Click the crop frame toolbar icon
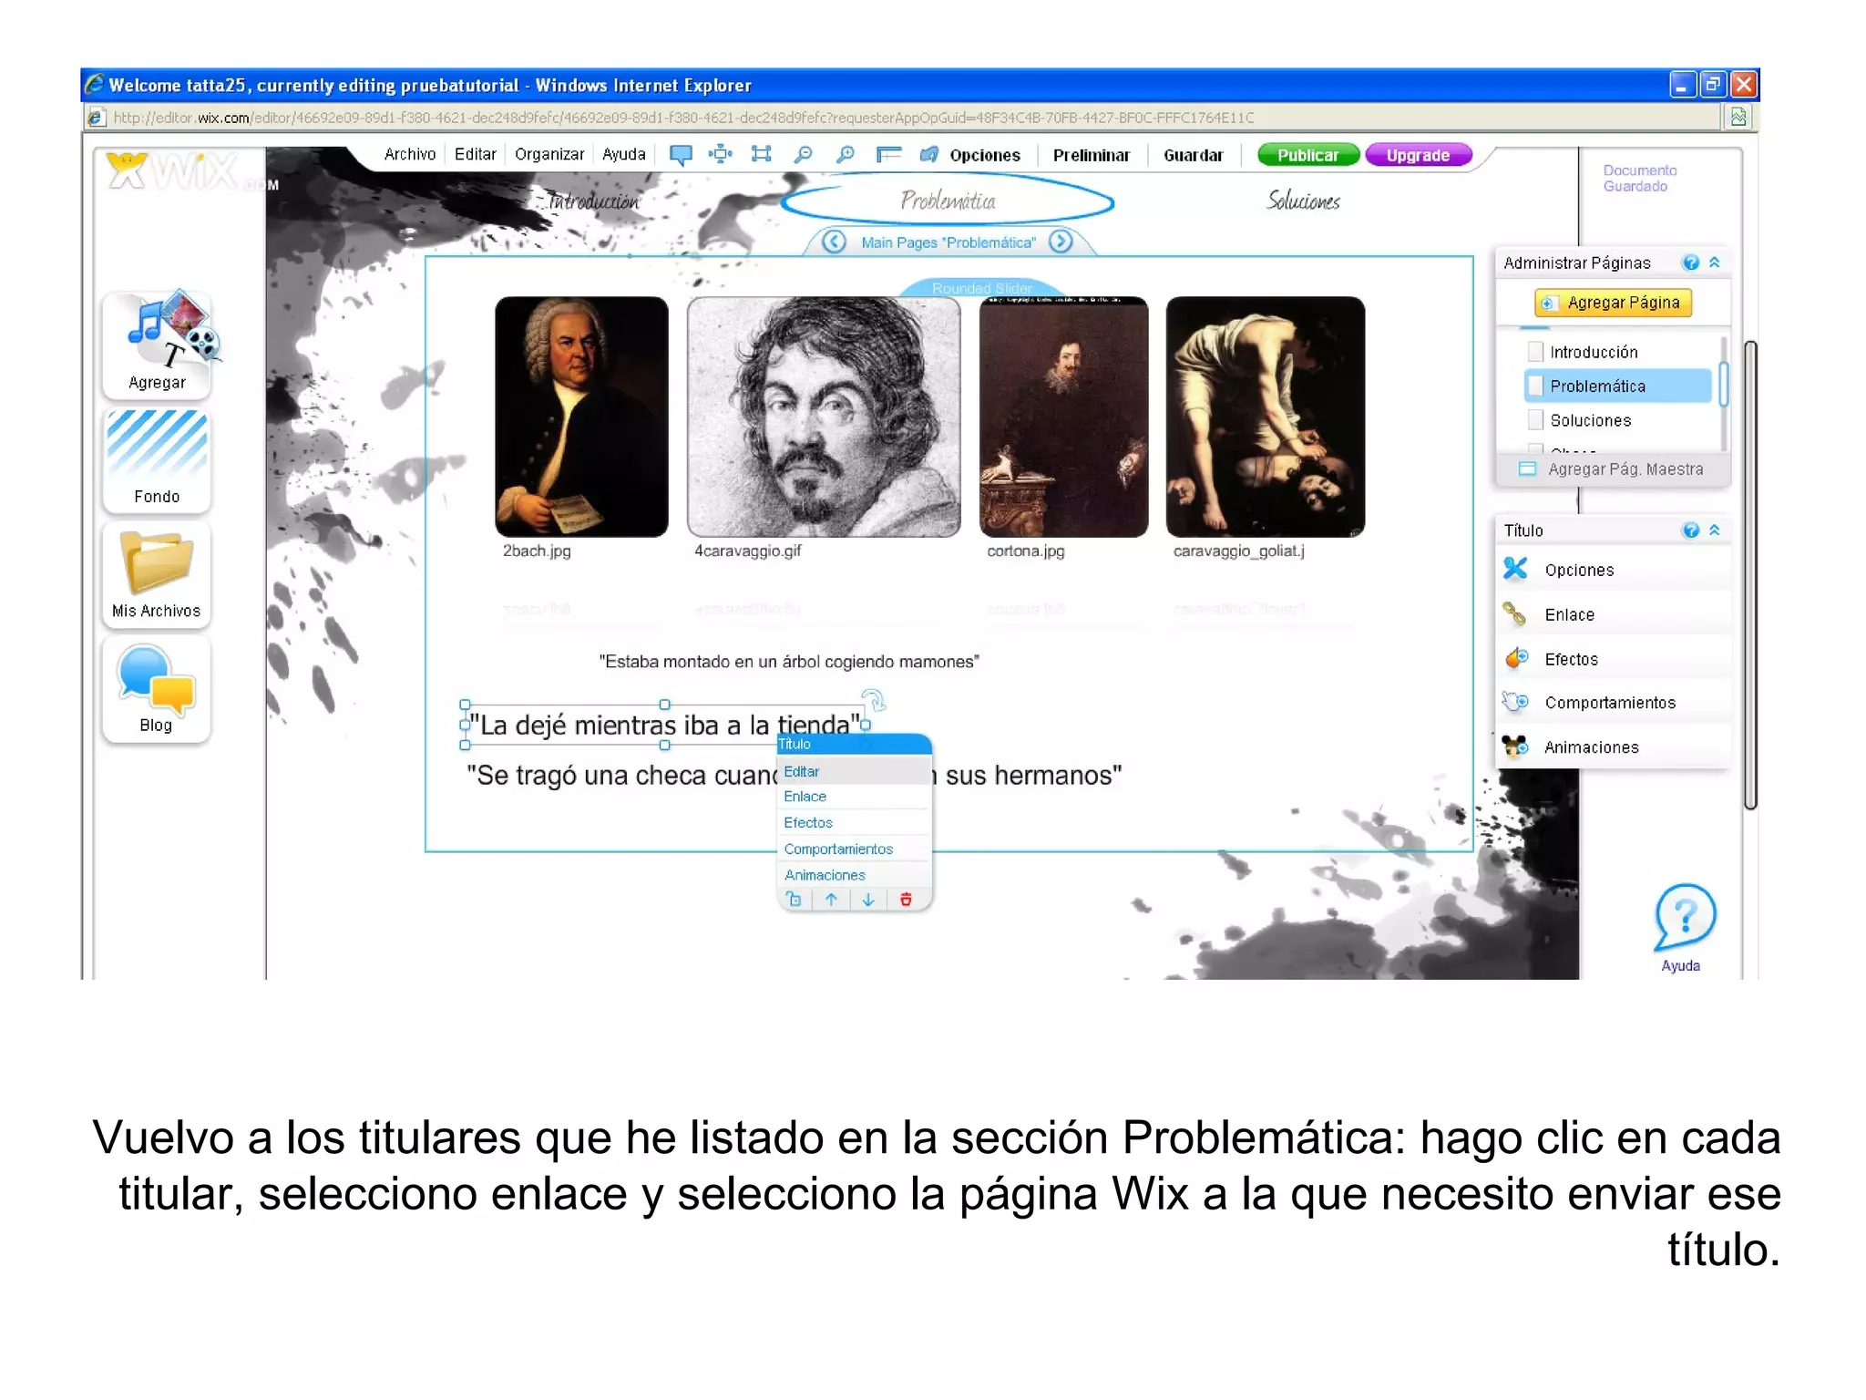This screenshot has width=1866, height=1400. (x=761, y=154)
